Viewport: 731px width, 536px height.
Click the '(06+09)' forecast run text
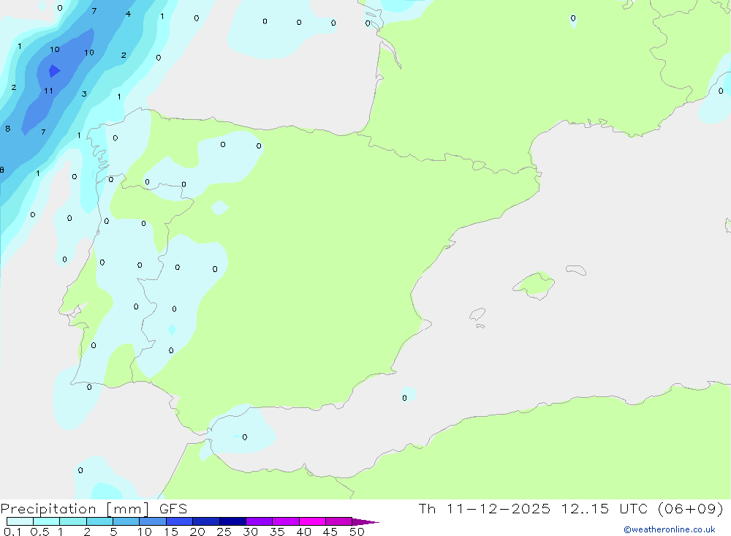691,508
